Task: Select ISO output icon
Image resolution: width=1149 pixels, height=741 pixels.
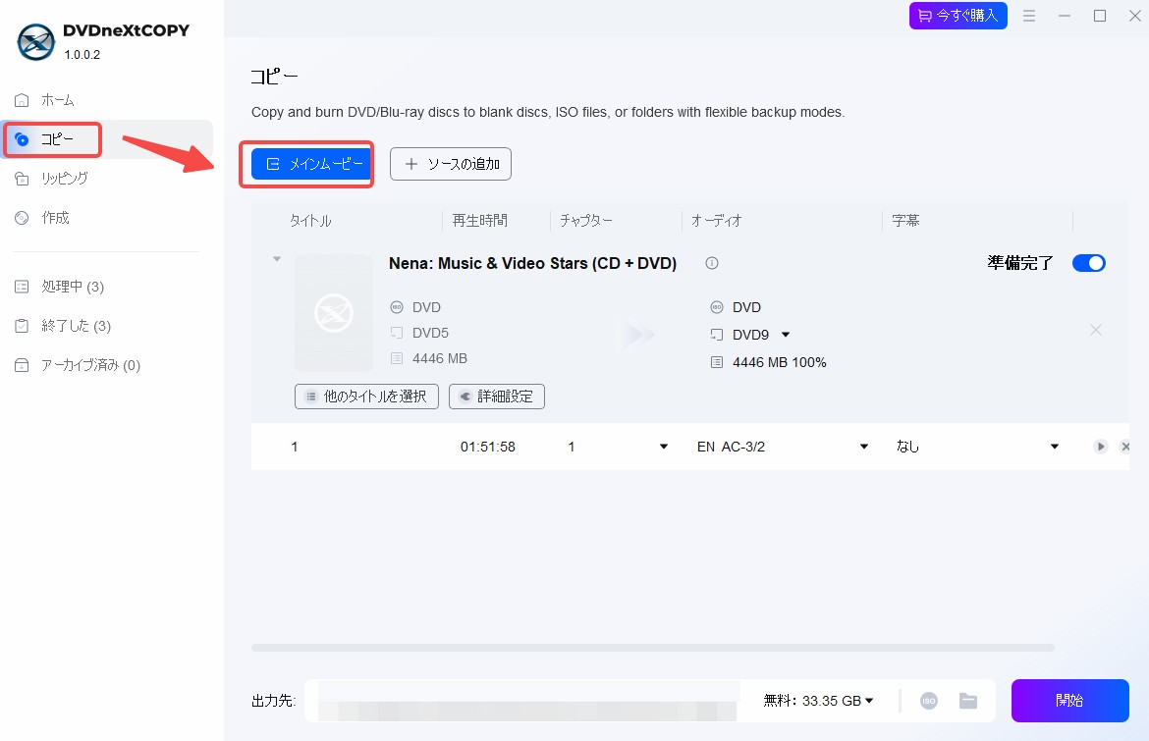Action: (928, 701)
